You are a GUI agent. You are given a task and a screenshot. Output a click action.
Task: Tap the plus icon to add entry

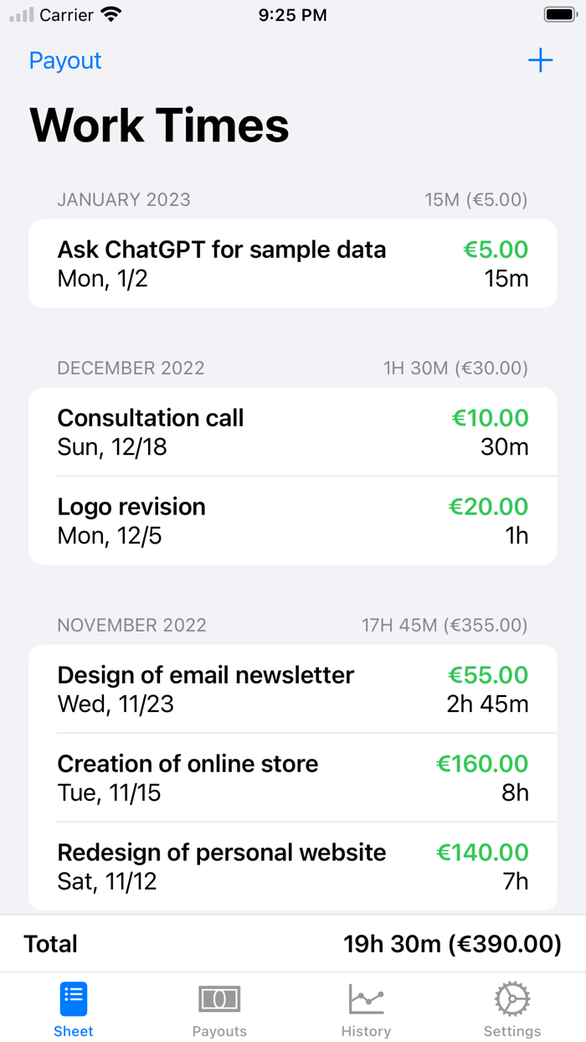click(x=541, y=60)
